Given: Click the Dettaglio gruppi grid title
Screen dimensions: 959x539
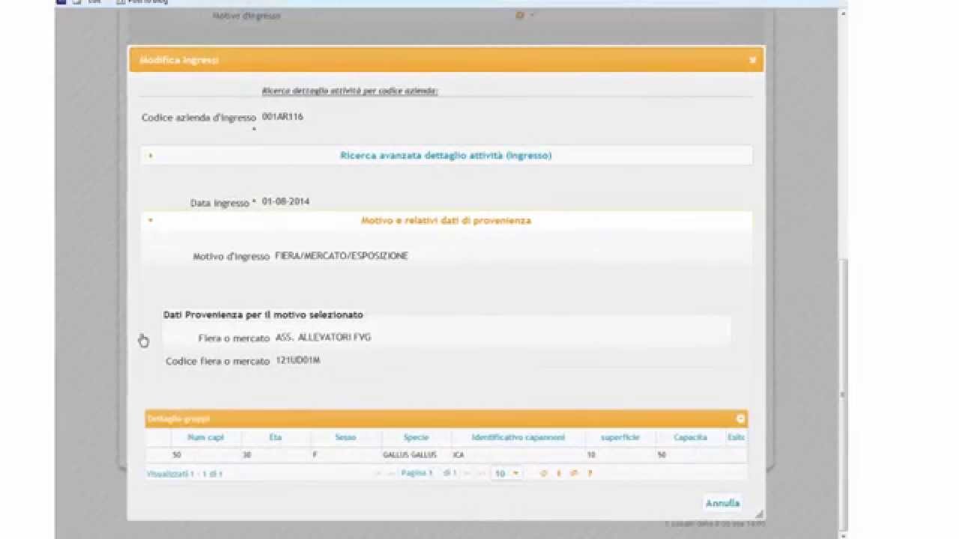Looking at the screenshot, I should pyautogui.click(x=178, y=418).
